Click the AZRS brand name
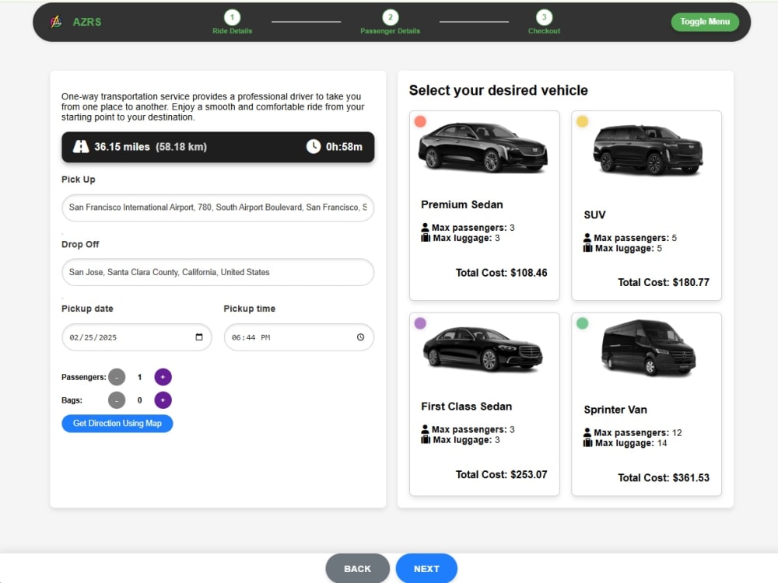Viewport: 778px width, 583px height. pos(87,22)
